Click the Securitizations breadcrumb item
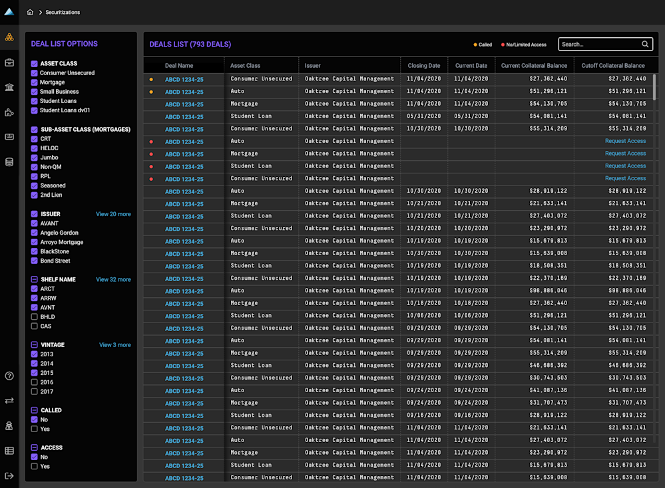 pos(62,12)
